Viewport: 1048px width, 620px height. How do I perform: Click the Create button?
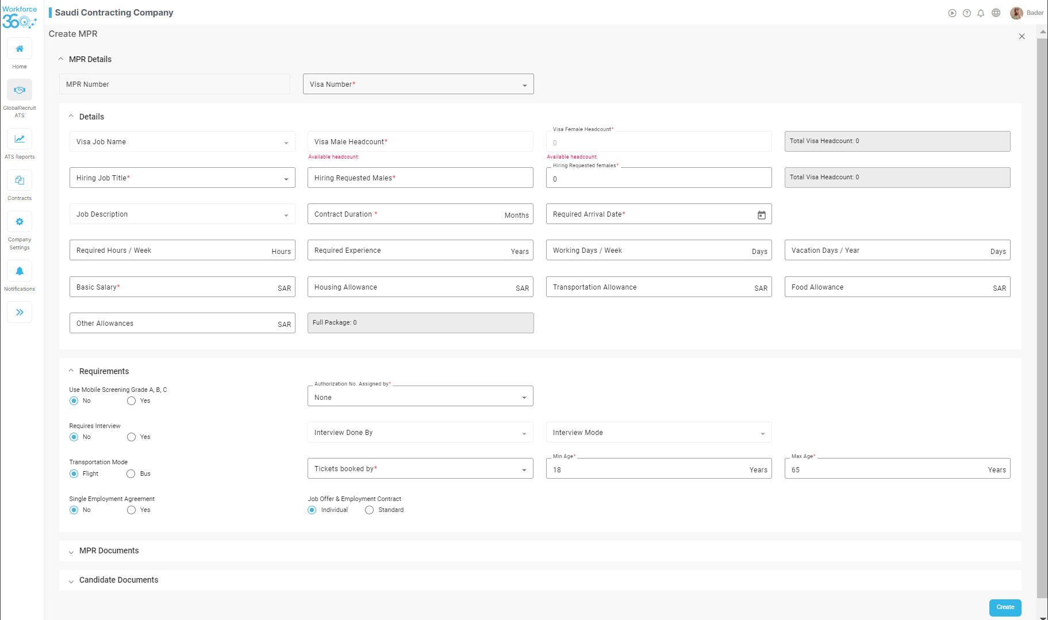click(1005, 607)
